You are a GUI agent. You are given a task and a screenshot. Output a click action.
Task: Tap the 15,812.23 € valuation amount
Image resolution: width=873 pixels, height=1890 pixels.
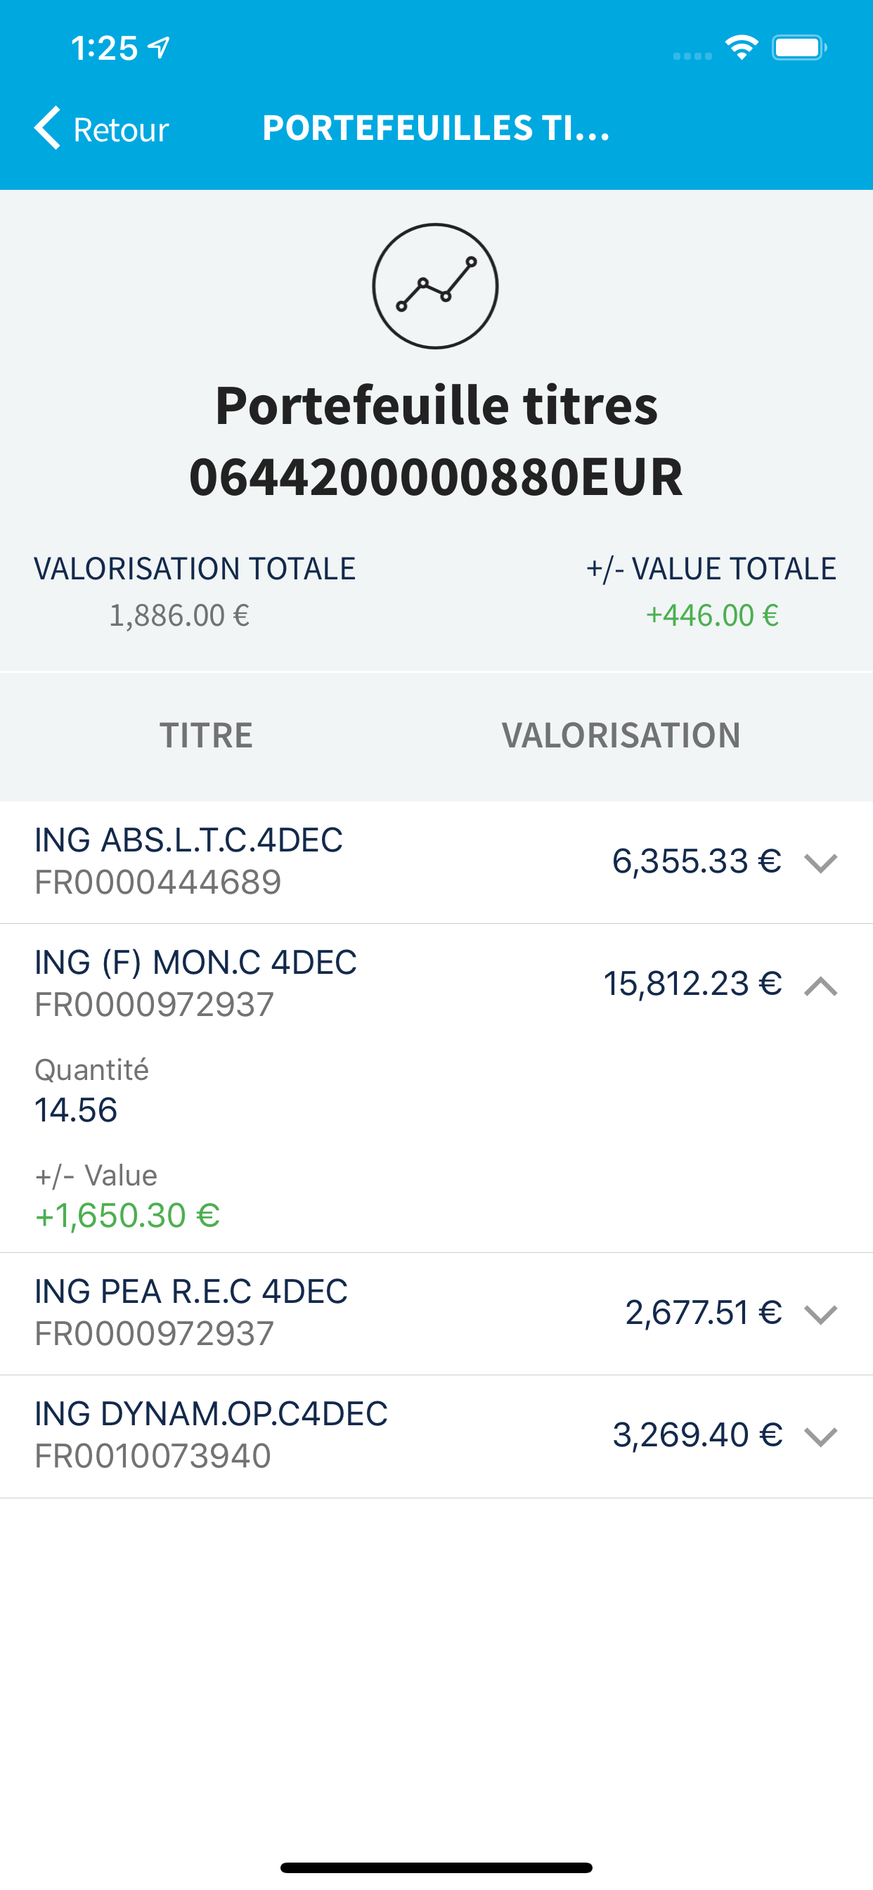[x=692, y=983]
